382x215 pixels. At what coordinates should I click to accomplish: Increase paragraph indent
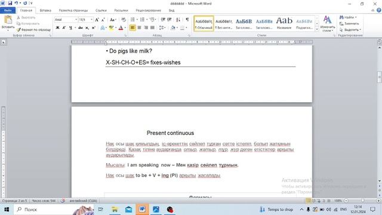pyautogui.click(x=170, y=20)
